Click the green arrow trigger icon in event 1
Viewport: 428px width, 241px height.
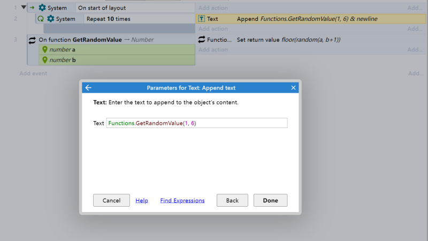coord(32,7)
